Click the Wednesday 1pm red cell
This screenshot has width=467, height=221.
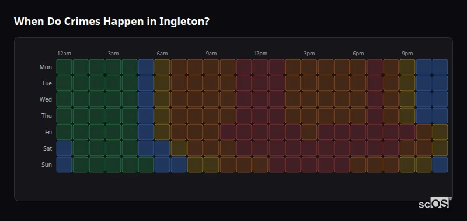pos(277,99)
